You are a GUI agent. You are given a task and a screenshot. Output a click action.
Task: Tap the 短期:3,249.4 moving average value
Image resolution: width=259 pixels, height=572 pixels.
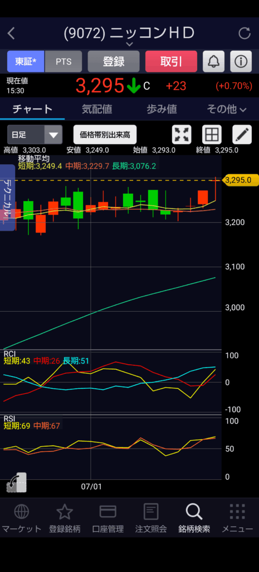click(40, 166)
